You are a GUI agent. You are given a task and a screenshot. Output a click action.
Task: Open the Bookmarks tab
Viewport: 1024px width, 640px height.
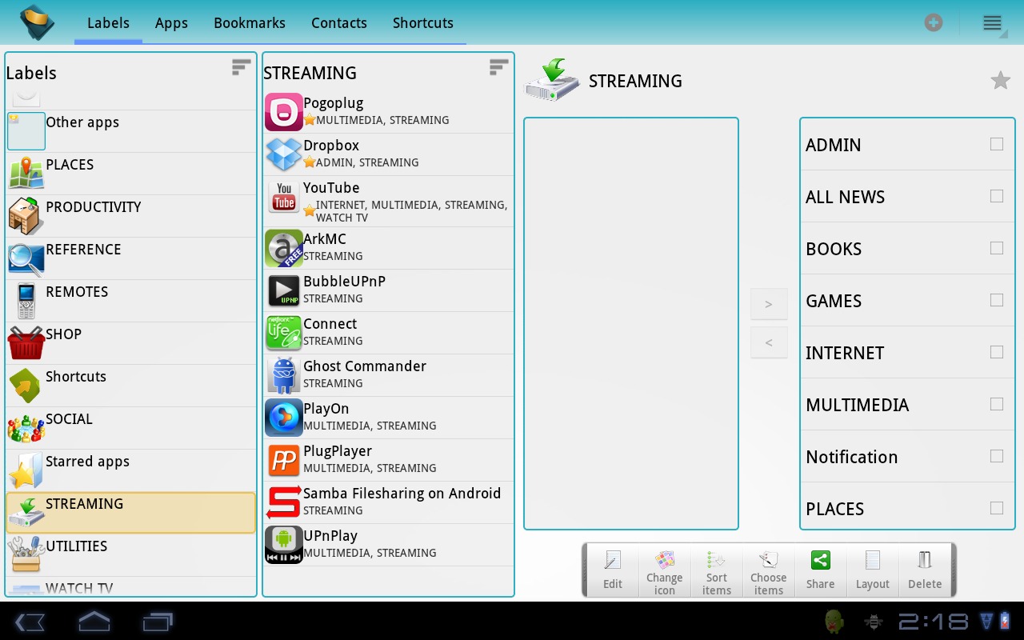pos(249,23)
